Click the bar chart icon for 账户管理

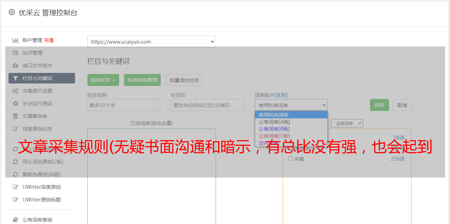pyautogui.click(x=16, y=40)
